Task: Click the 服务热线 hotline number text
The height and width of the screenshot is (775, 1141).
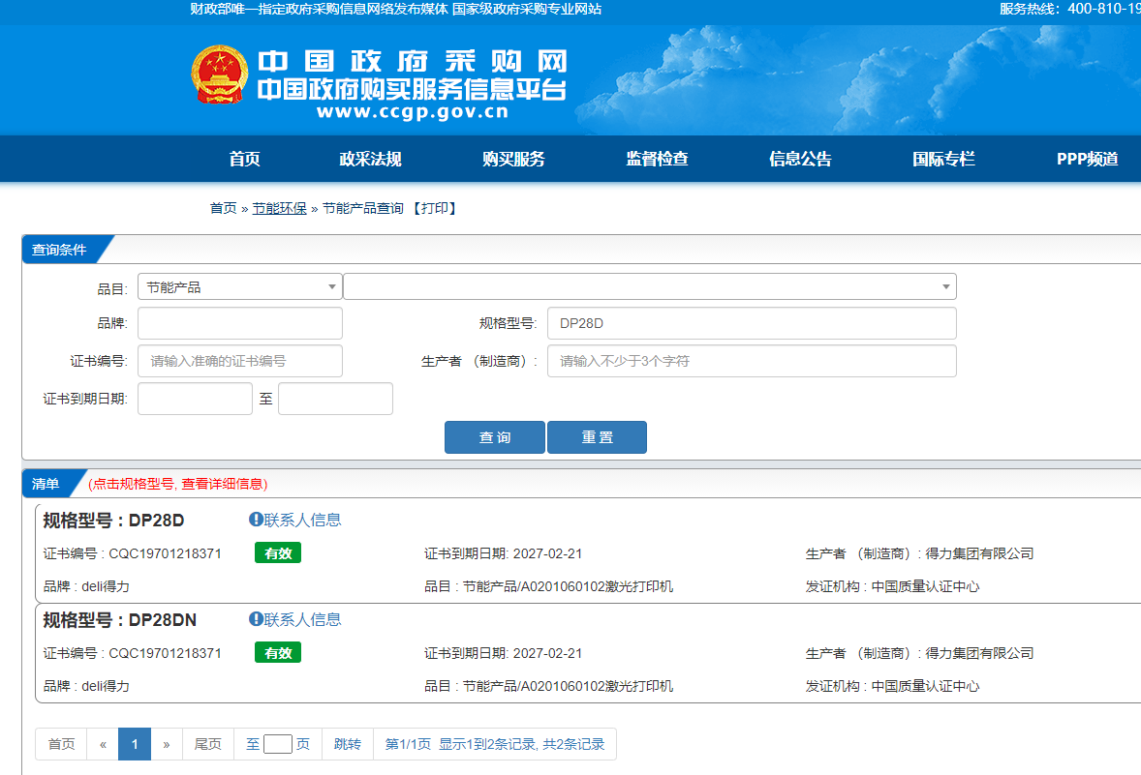Action: pos(1069,9)
